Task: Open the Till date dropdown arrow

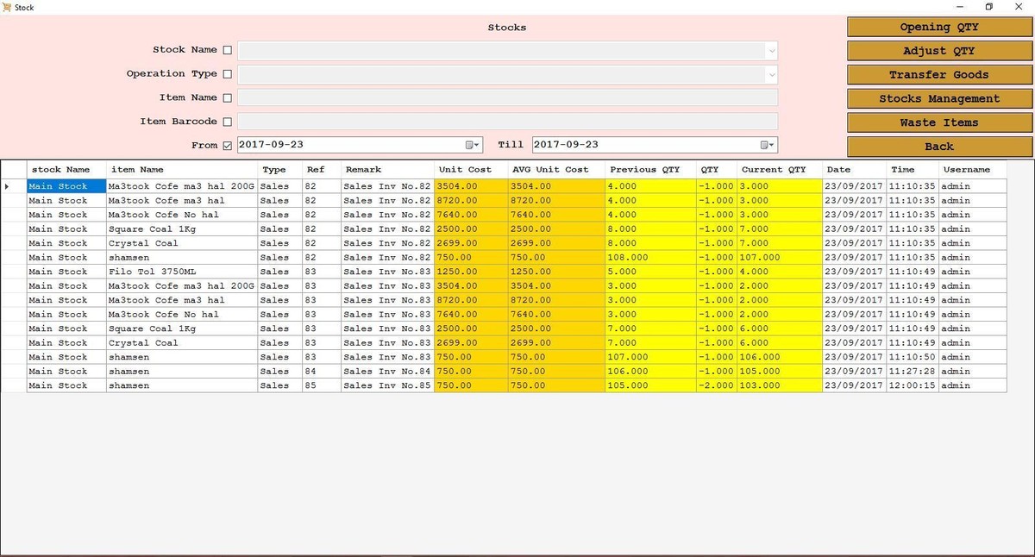Action: click(773, 145)
